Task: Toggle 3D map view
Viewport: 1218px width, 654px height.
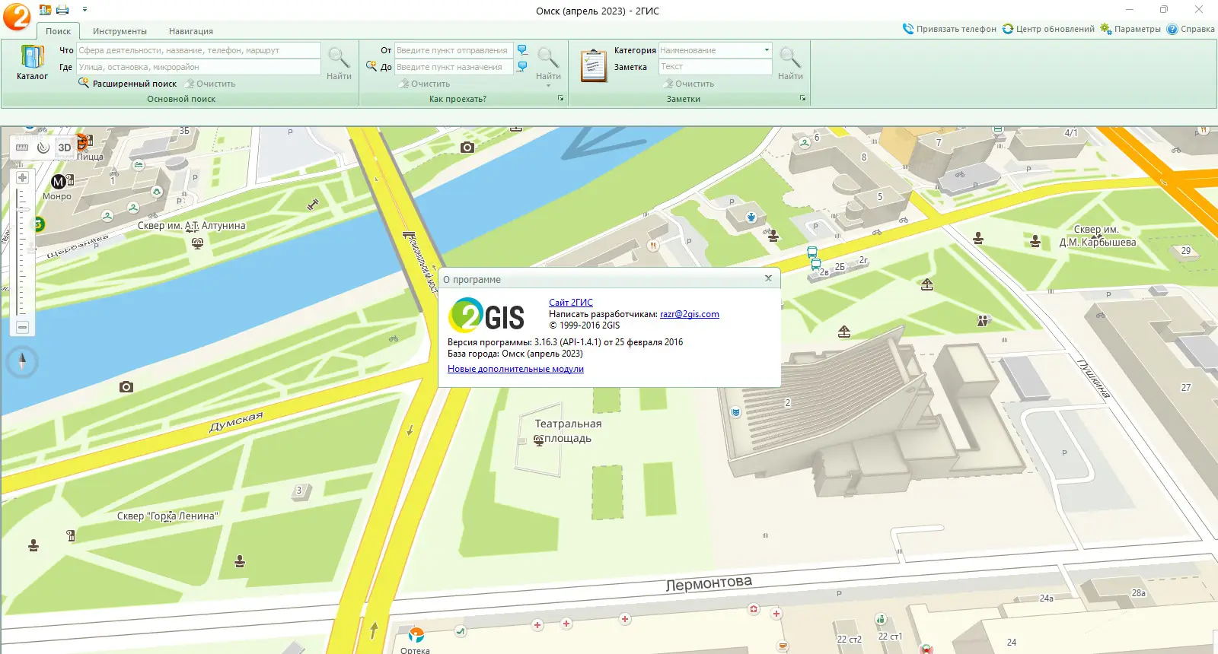Action: coord(65,148)
